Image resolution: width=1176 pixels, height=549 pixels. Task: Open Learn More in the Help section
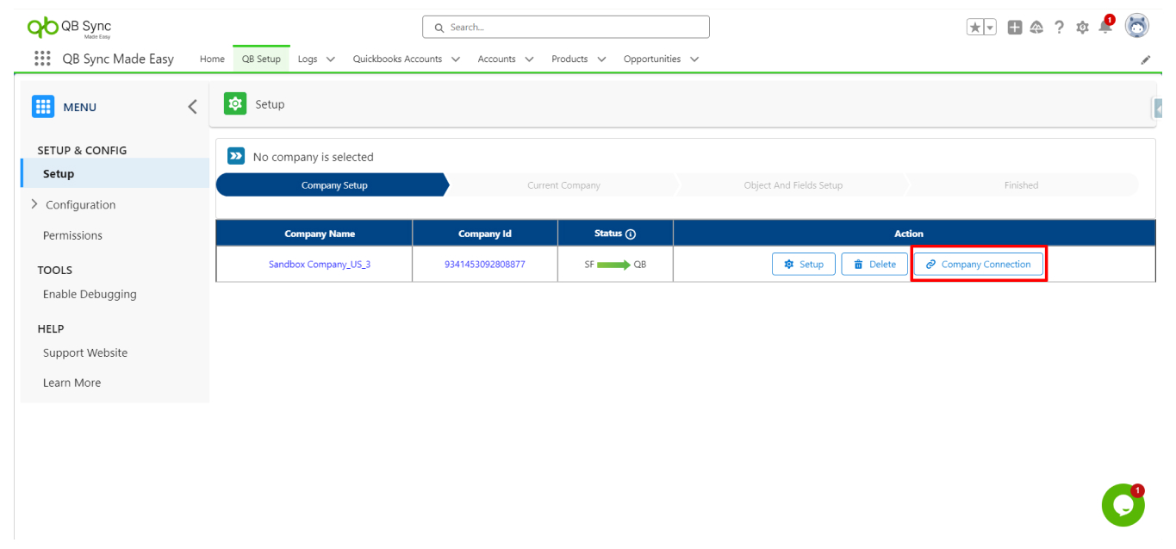point(72,383)
